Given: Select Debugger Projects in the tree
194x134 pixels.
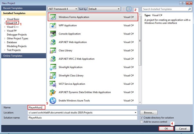Looking at the screenshot, I should click(17, 34).
